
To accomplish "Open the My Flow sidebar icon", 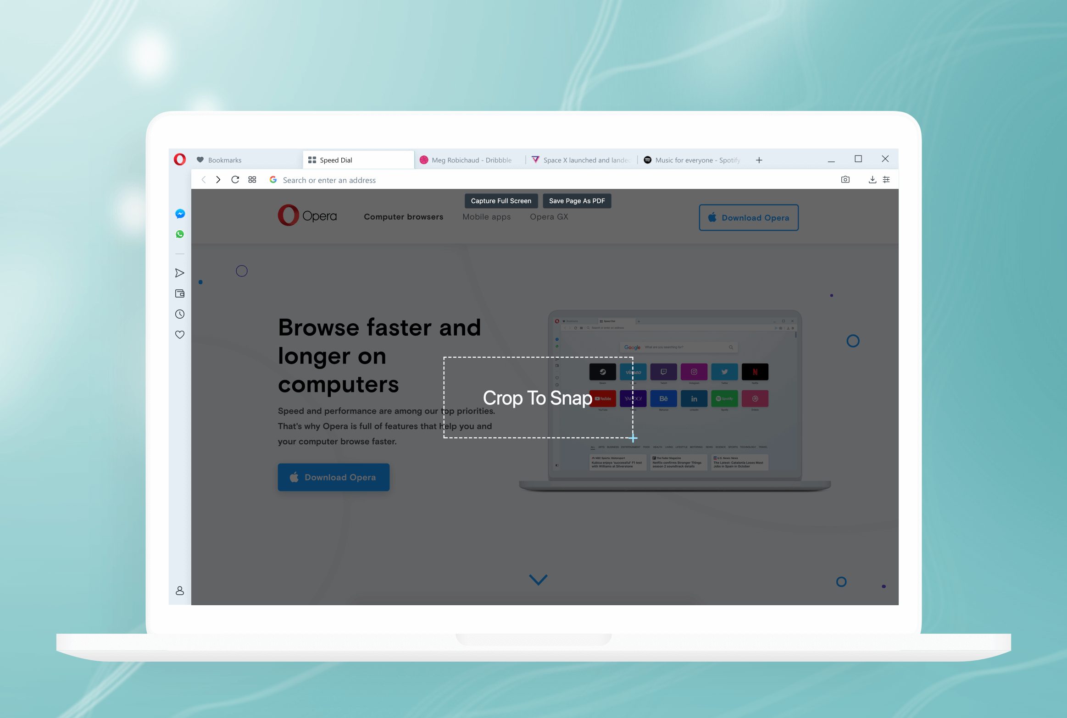I will [180, 273].
